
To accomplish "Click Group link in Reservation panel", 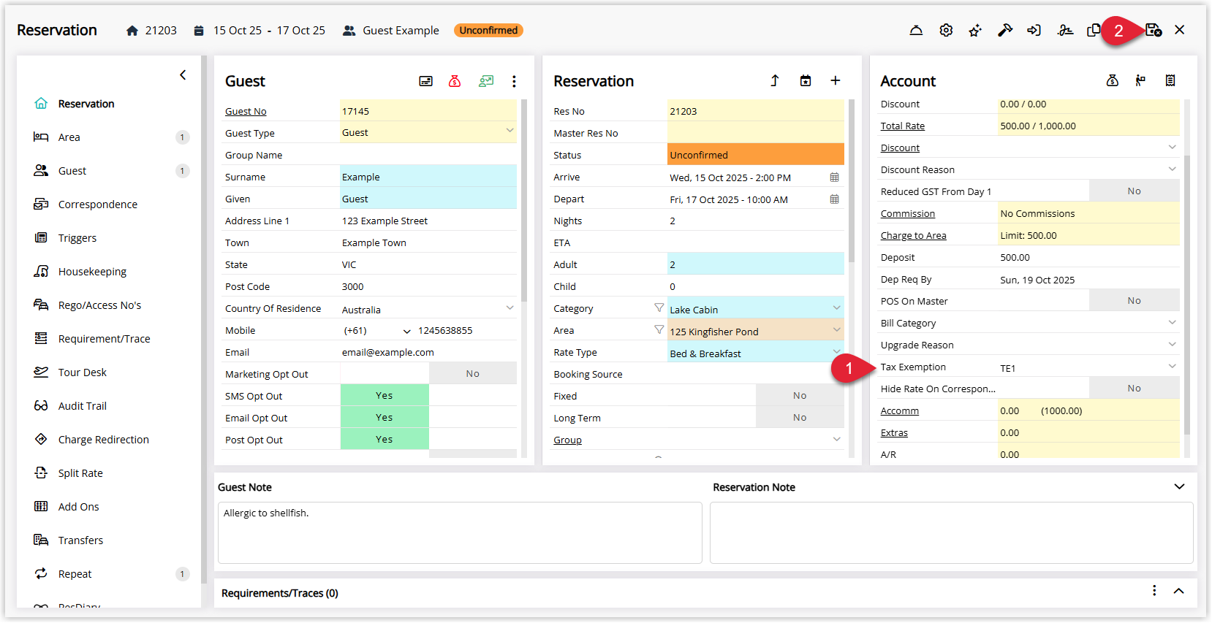I will [x=567, y=440].
